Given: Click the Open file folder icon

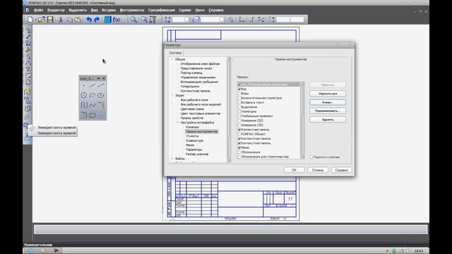Looking at the screenshot, I should click(x=42, y=20).
